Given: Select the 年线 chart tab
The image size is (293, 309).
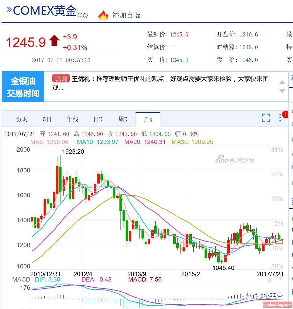Looking at the screenshot, I should pos(73,119).
